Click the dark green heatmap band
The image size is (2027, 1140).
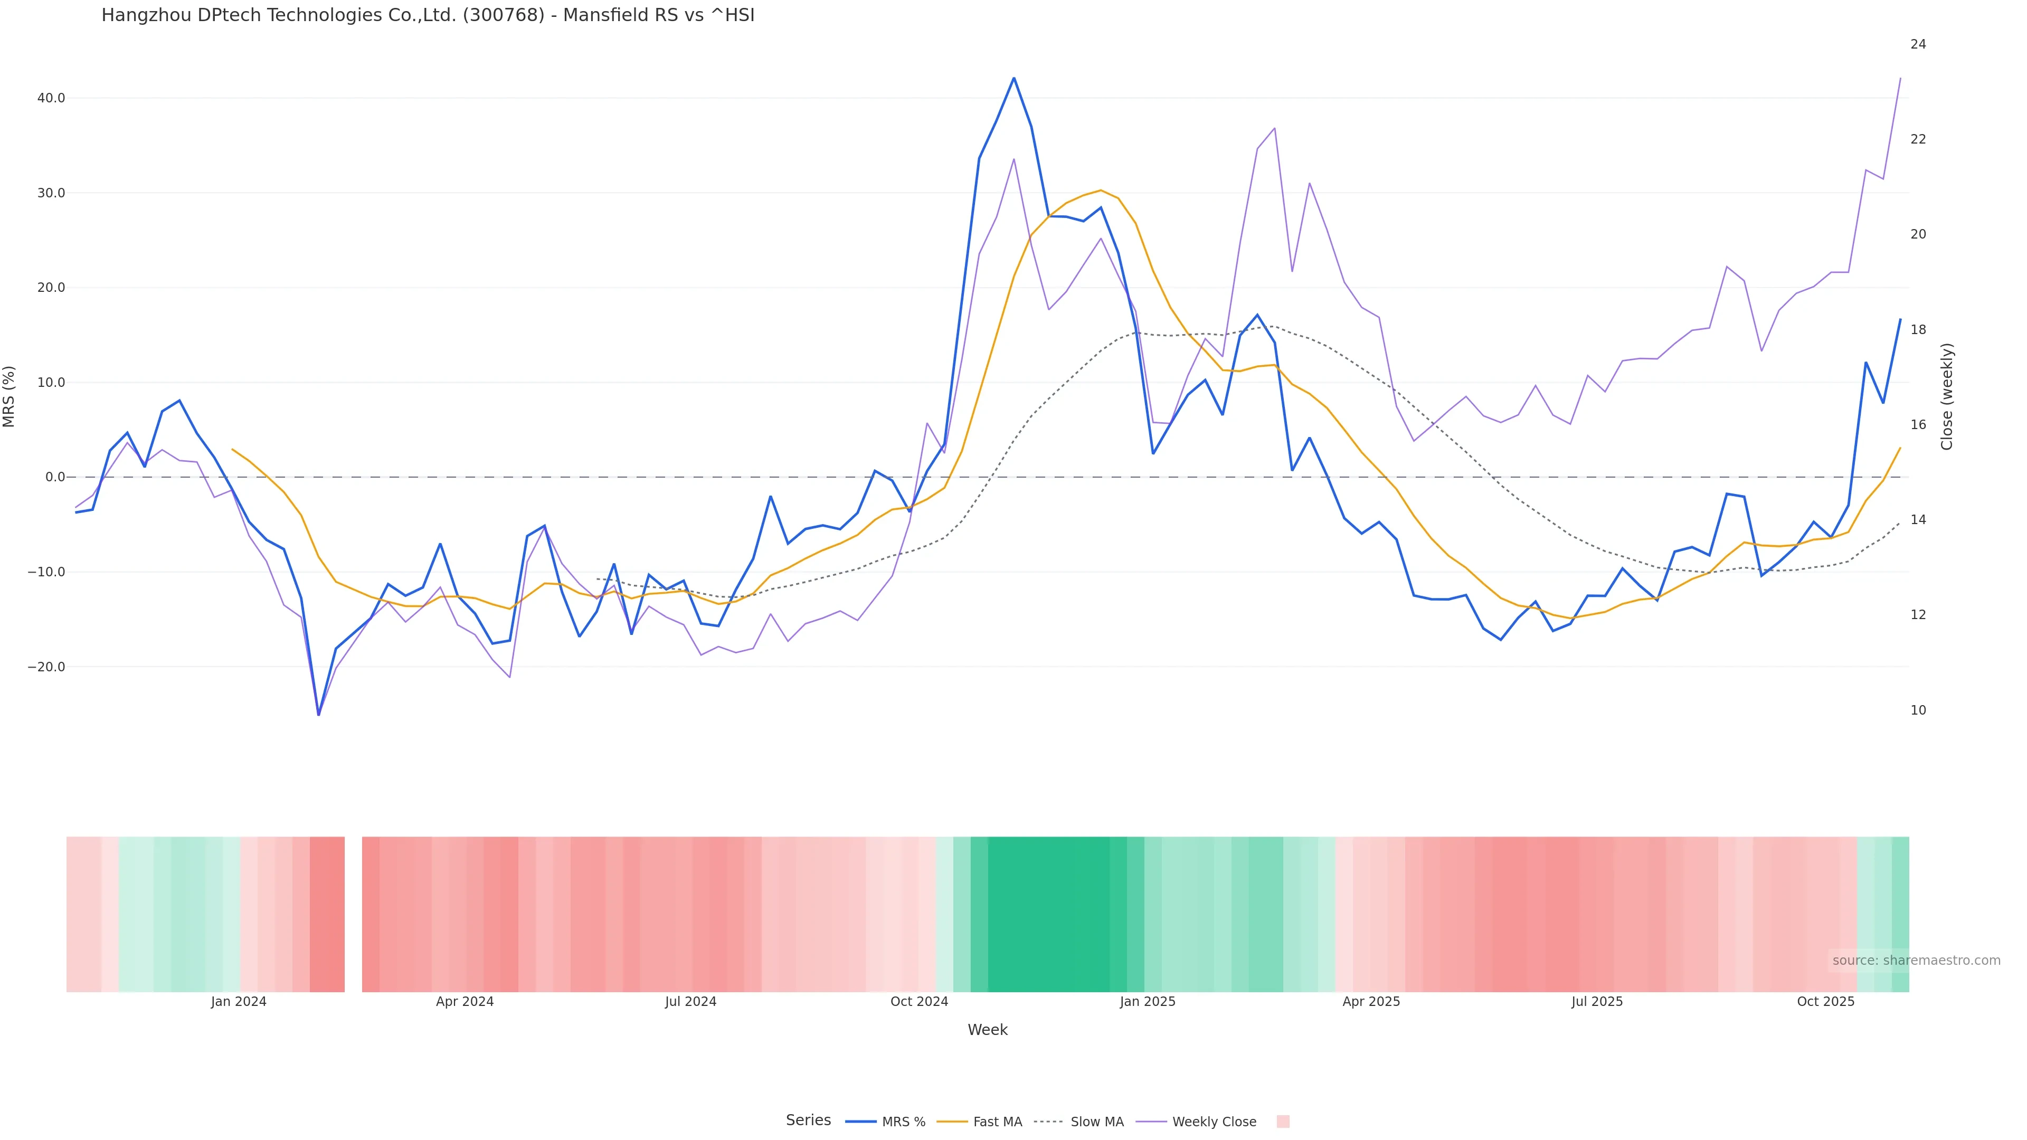click(x=1048, y=914)
